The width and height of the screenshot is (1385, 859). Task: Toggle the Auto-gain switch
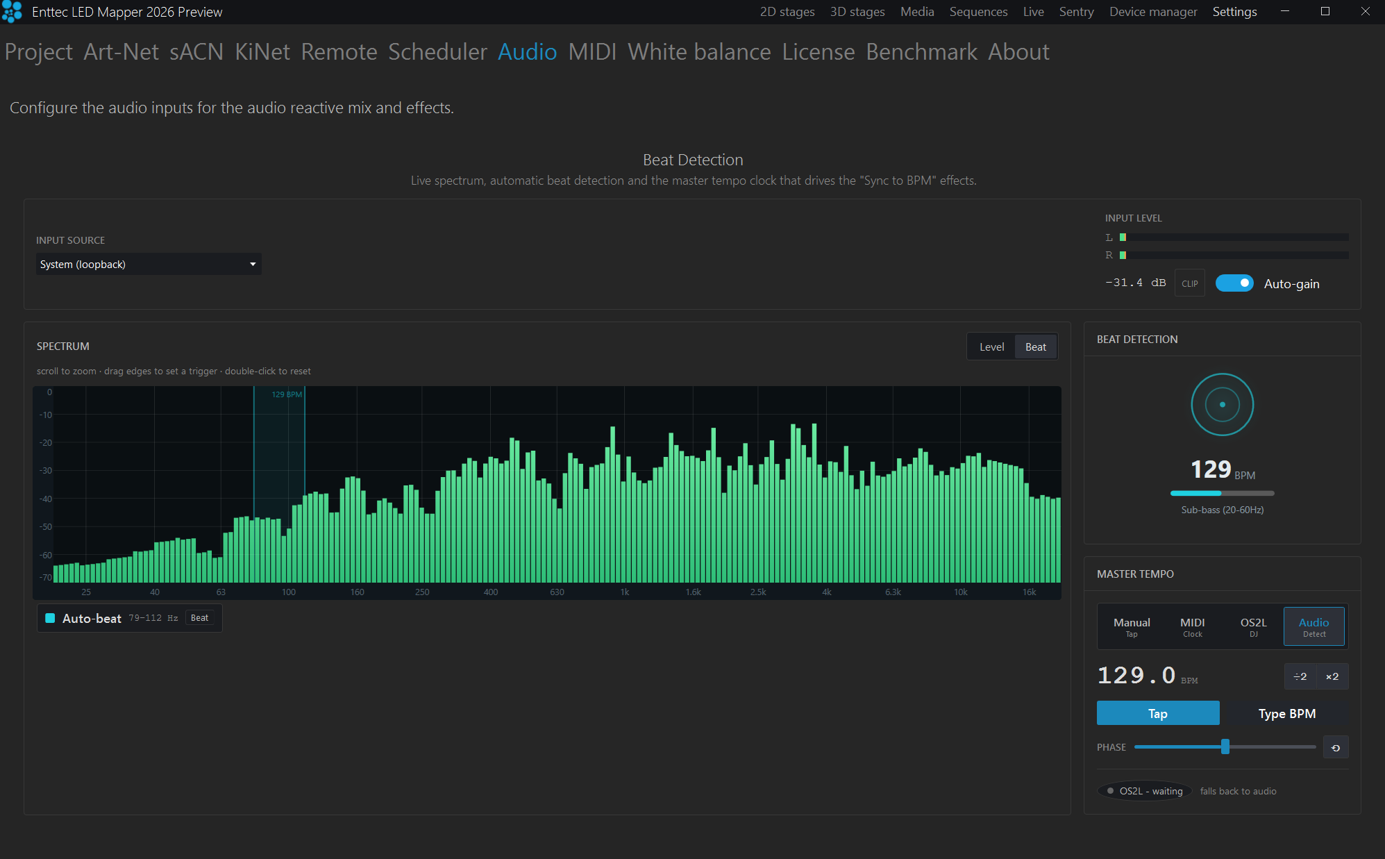point(1234,283)
